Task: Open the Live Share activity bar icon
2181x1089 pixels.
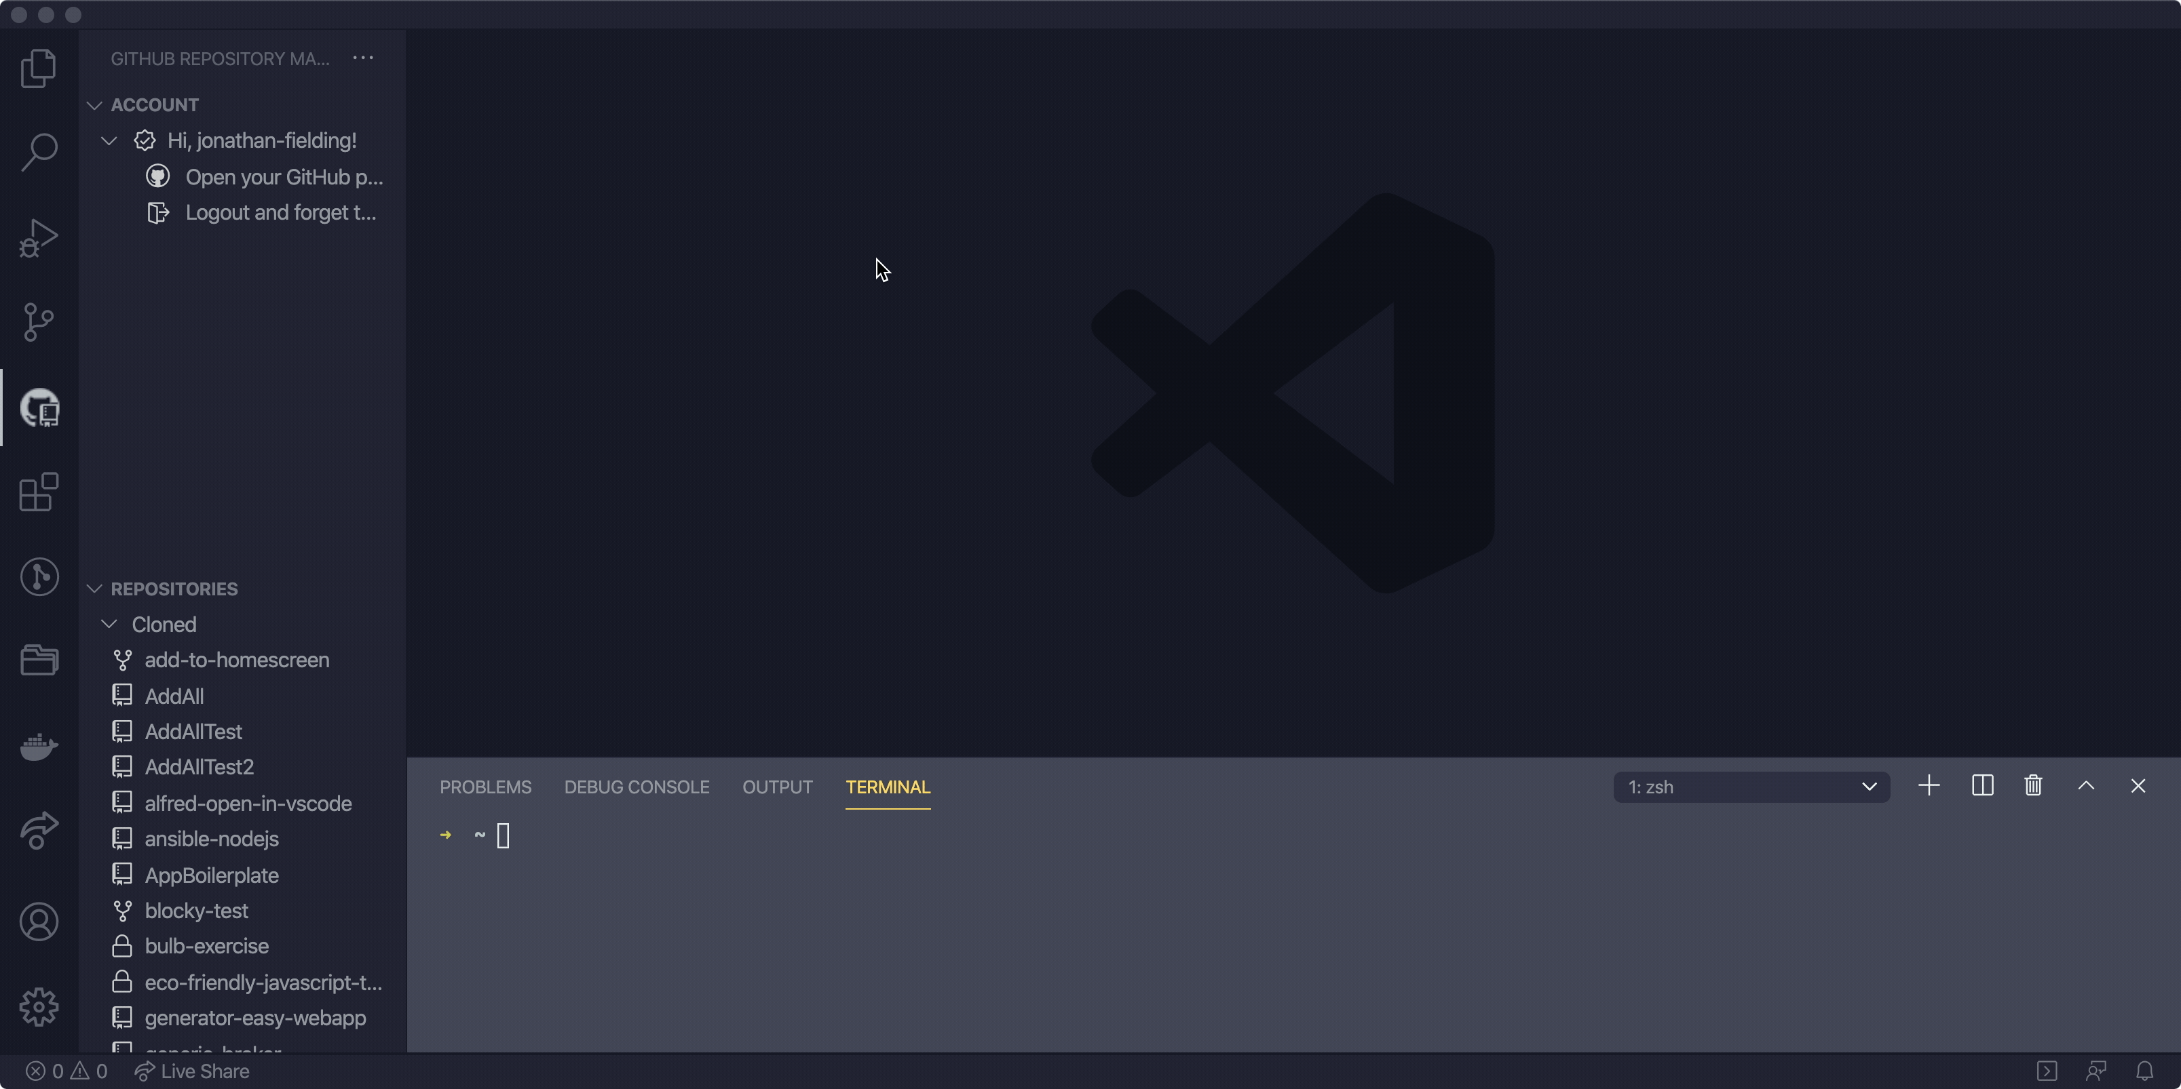Action: [39, 830]
